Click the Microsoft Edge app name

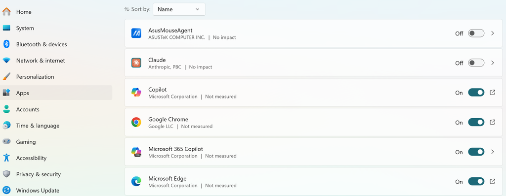[x=168, y=179]
